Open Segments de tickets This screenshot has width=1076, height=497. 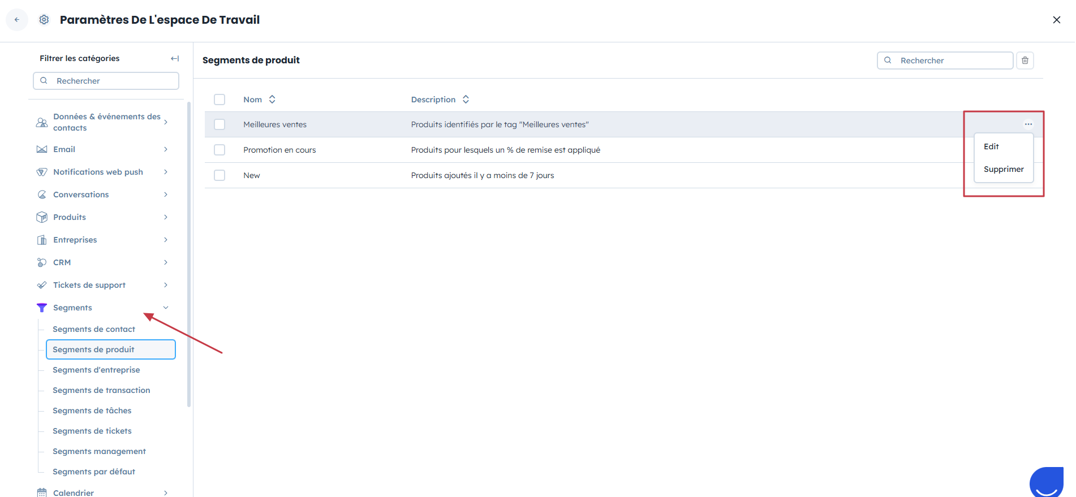pos(92,431)
